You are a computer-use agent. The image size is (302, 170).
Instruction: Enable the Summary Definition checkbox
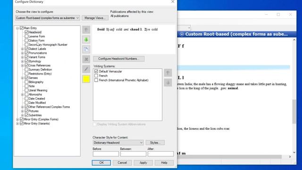tap(26, 69)
